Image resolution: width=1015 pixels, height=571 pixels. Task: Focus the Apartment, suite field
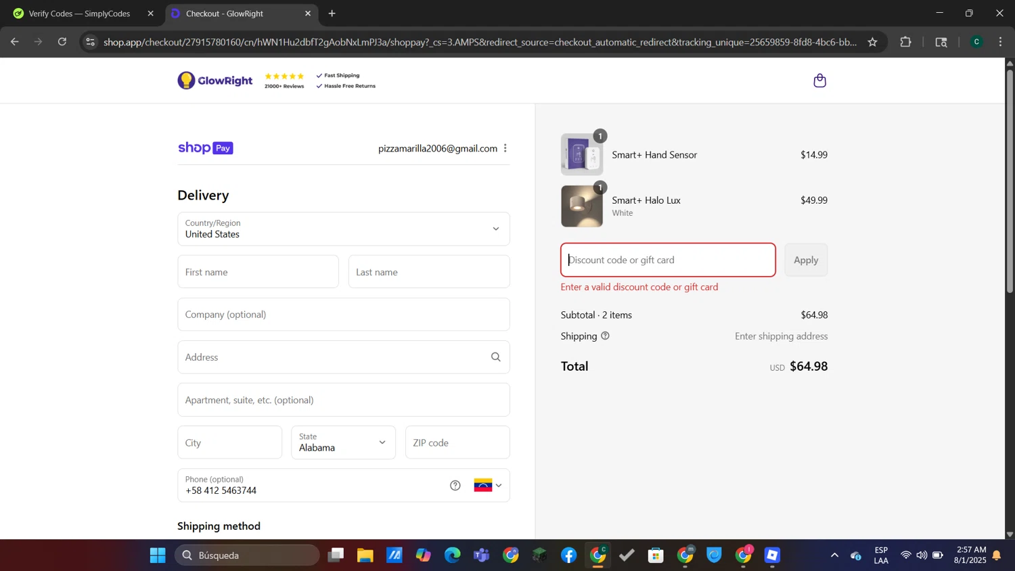pos(344,400)
